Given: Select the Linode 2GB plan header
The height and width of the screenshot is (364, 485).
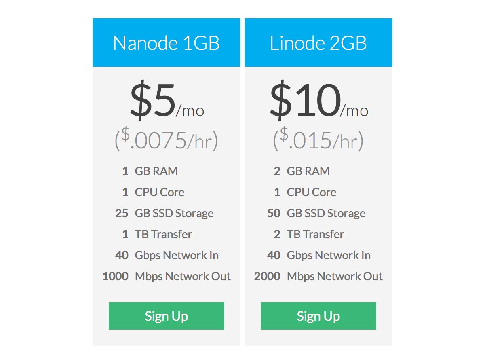Looking at the screenshot, I should click(x=318, y=42).
